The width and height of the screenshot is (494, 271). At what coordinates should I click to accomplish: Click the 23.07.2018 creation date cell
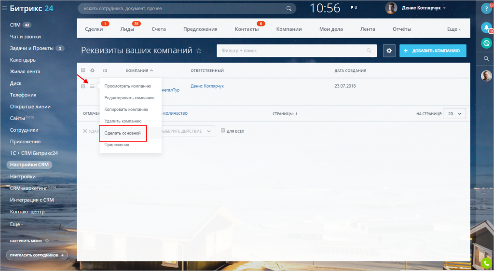345,86
